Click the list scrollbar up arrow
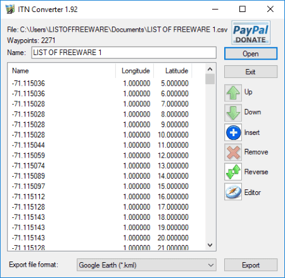The width and height of the screenshot is (285, 278). point(210,69)
